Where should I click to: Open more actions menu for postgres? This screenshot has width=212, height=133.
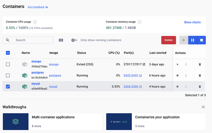pyautogui.click(x=186, y=75)
